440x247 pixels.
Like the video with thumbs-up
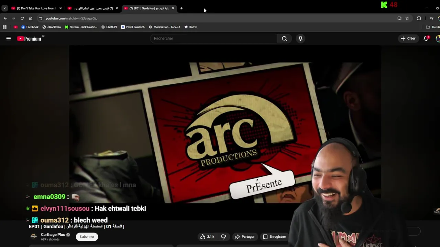(x=207, y=237)
